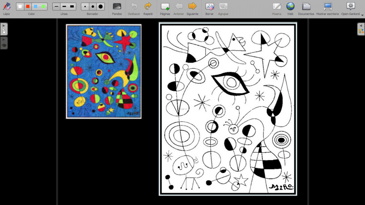Click the Borrar erase icon

210,9
